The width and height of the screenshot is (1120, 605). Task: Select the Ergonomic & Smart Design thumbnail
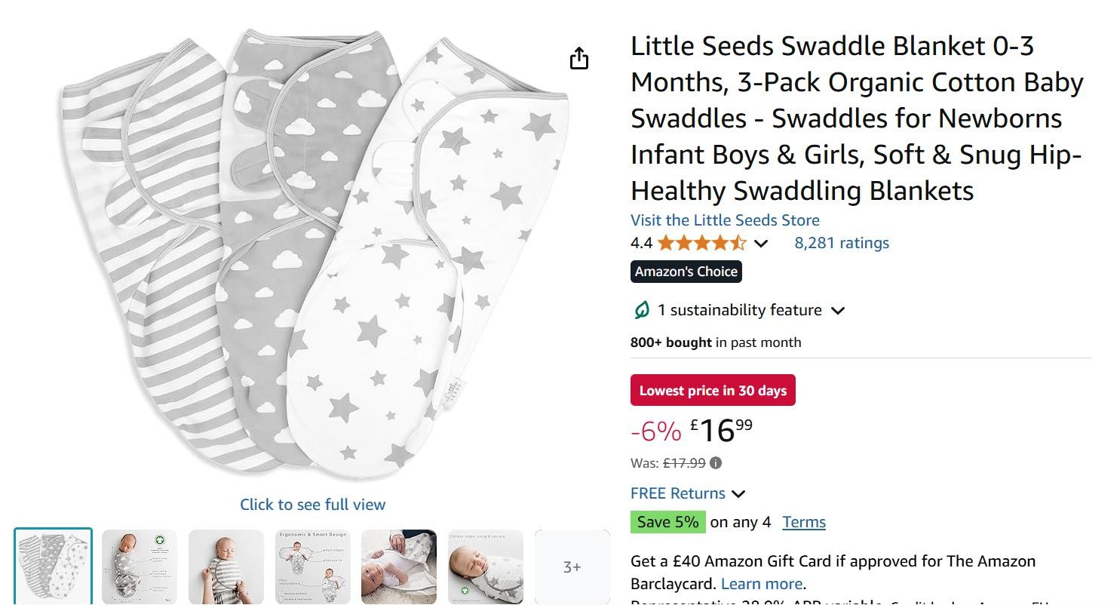pyautogui.click(x=312, y=567)
